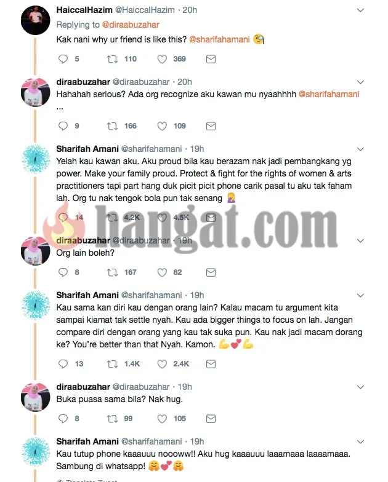Reply to HaiccalHazim's tweet with 5 replies
The width and height of the screenshot is (388, 482).
(63, 59)
